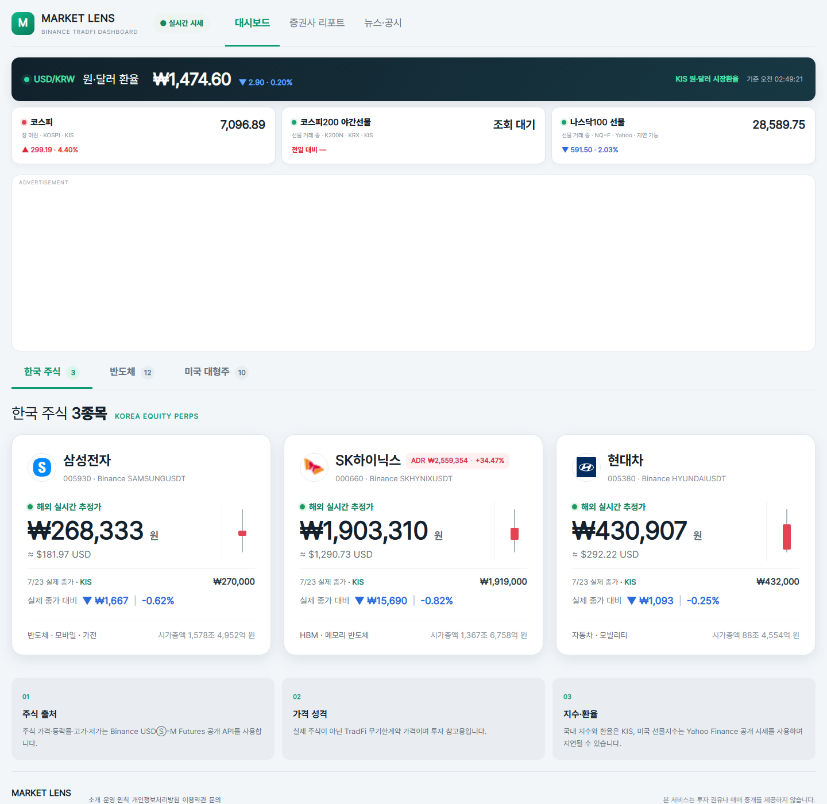Click the green Market Lens M logo
827x804 pixels.
pyautogui.click(x=23, y=23)
